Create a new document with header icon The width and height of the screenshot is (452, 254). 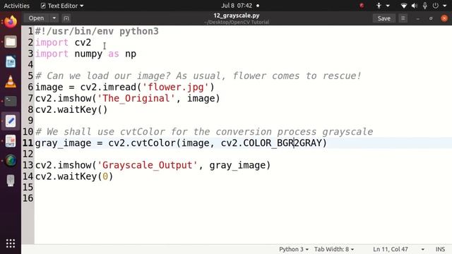[x=66, y=18]
